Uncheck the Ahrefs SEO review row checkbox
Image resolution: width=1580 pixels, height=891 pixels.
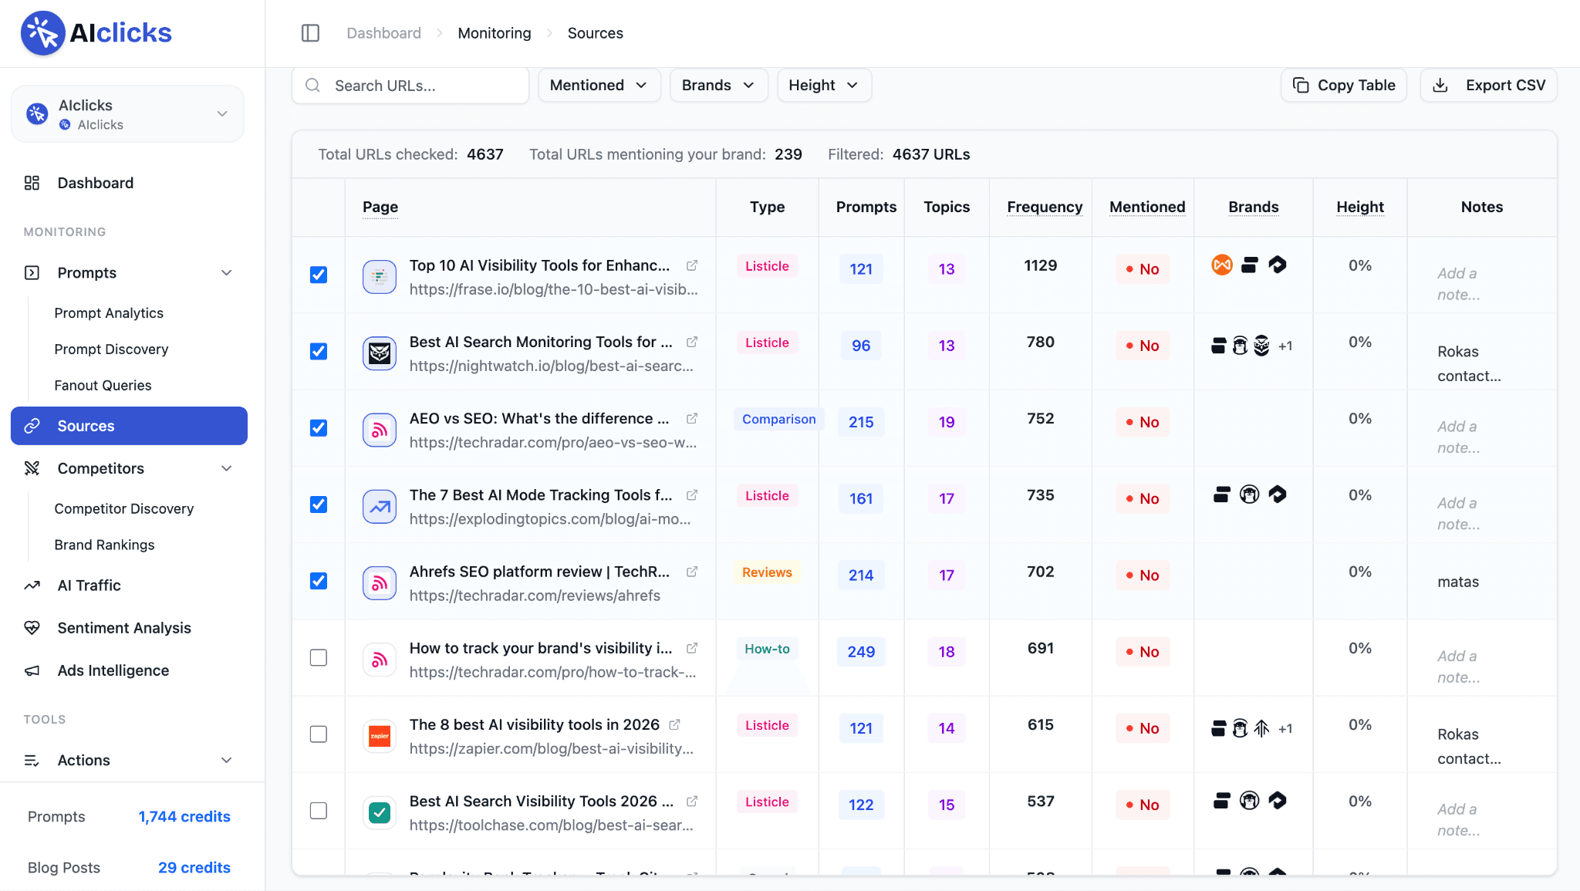[319, 581]
